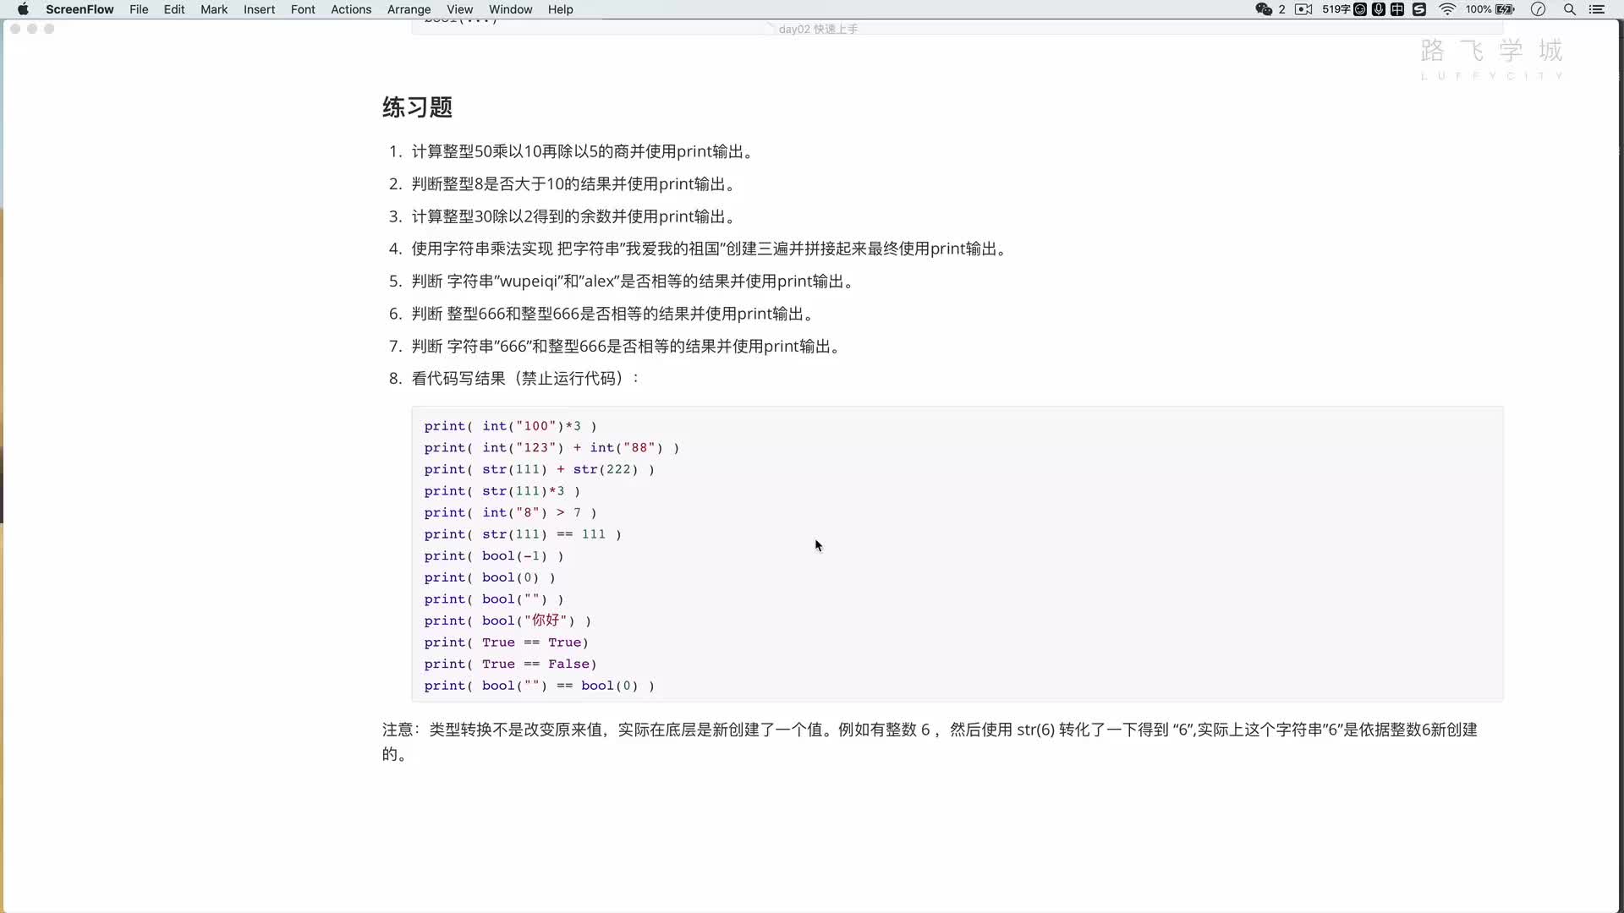
Task: Click exercise 7 comparing 字符串"666"和整型666
Action: point(626,346)
